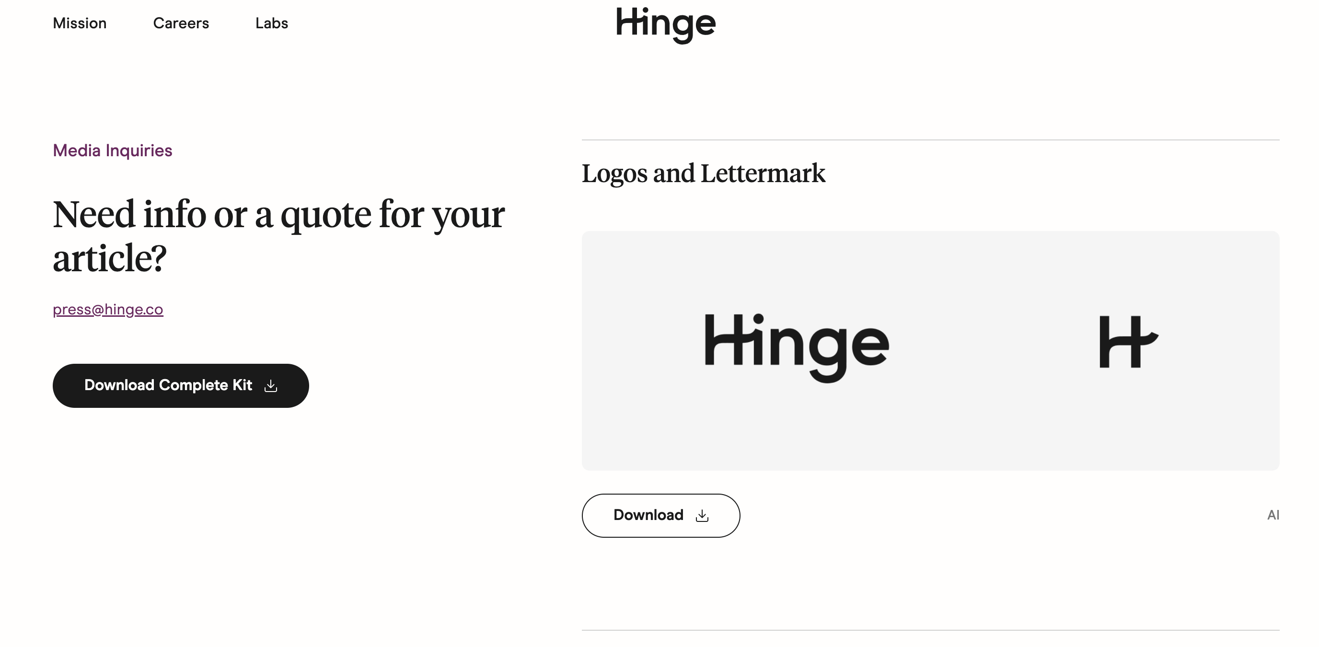Click the download arrow icon in Complete Kit button
The height and width of the screenshot is (647, 1319).
click(x=271, y=386)
